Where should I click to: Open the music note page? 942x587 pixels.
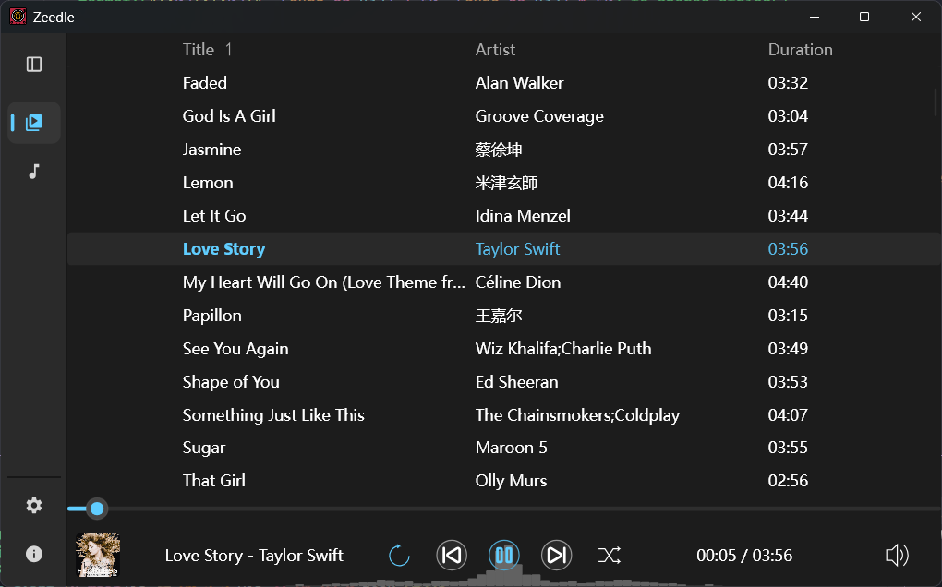click(x=34, y=172)
